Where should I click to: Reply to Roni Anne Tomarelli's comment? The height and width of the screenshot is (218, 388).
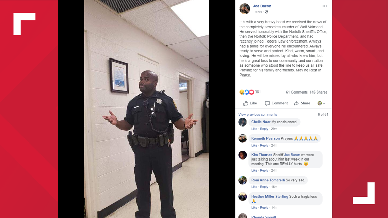click(264, 187)
